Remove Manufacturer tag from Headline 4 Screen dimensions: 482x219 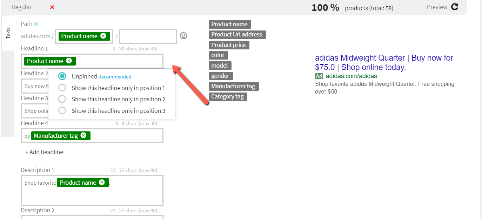(x=83, y=135)
